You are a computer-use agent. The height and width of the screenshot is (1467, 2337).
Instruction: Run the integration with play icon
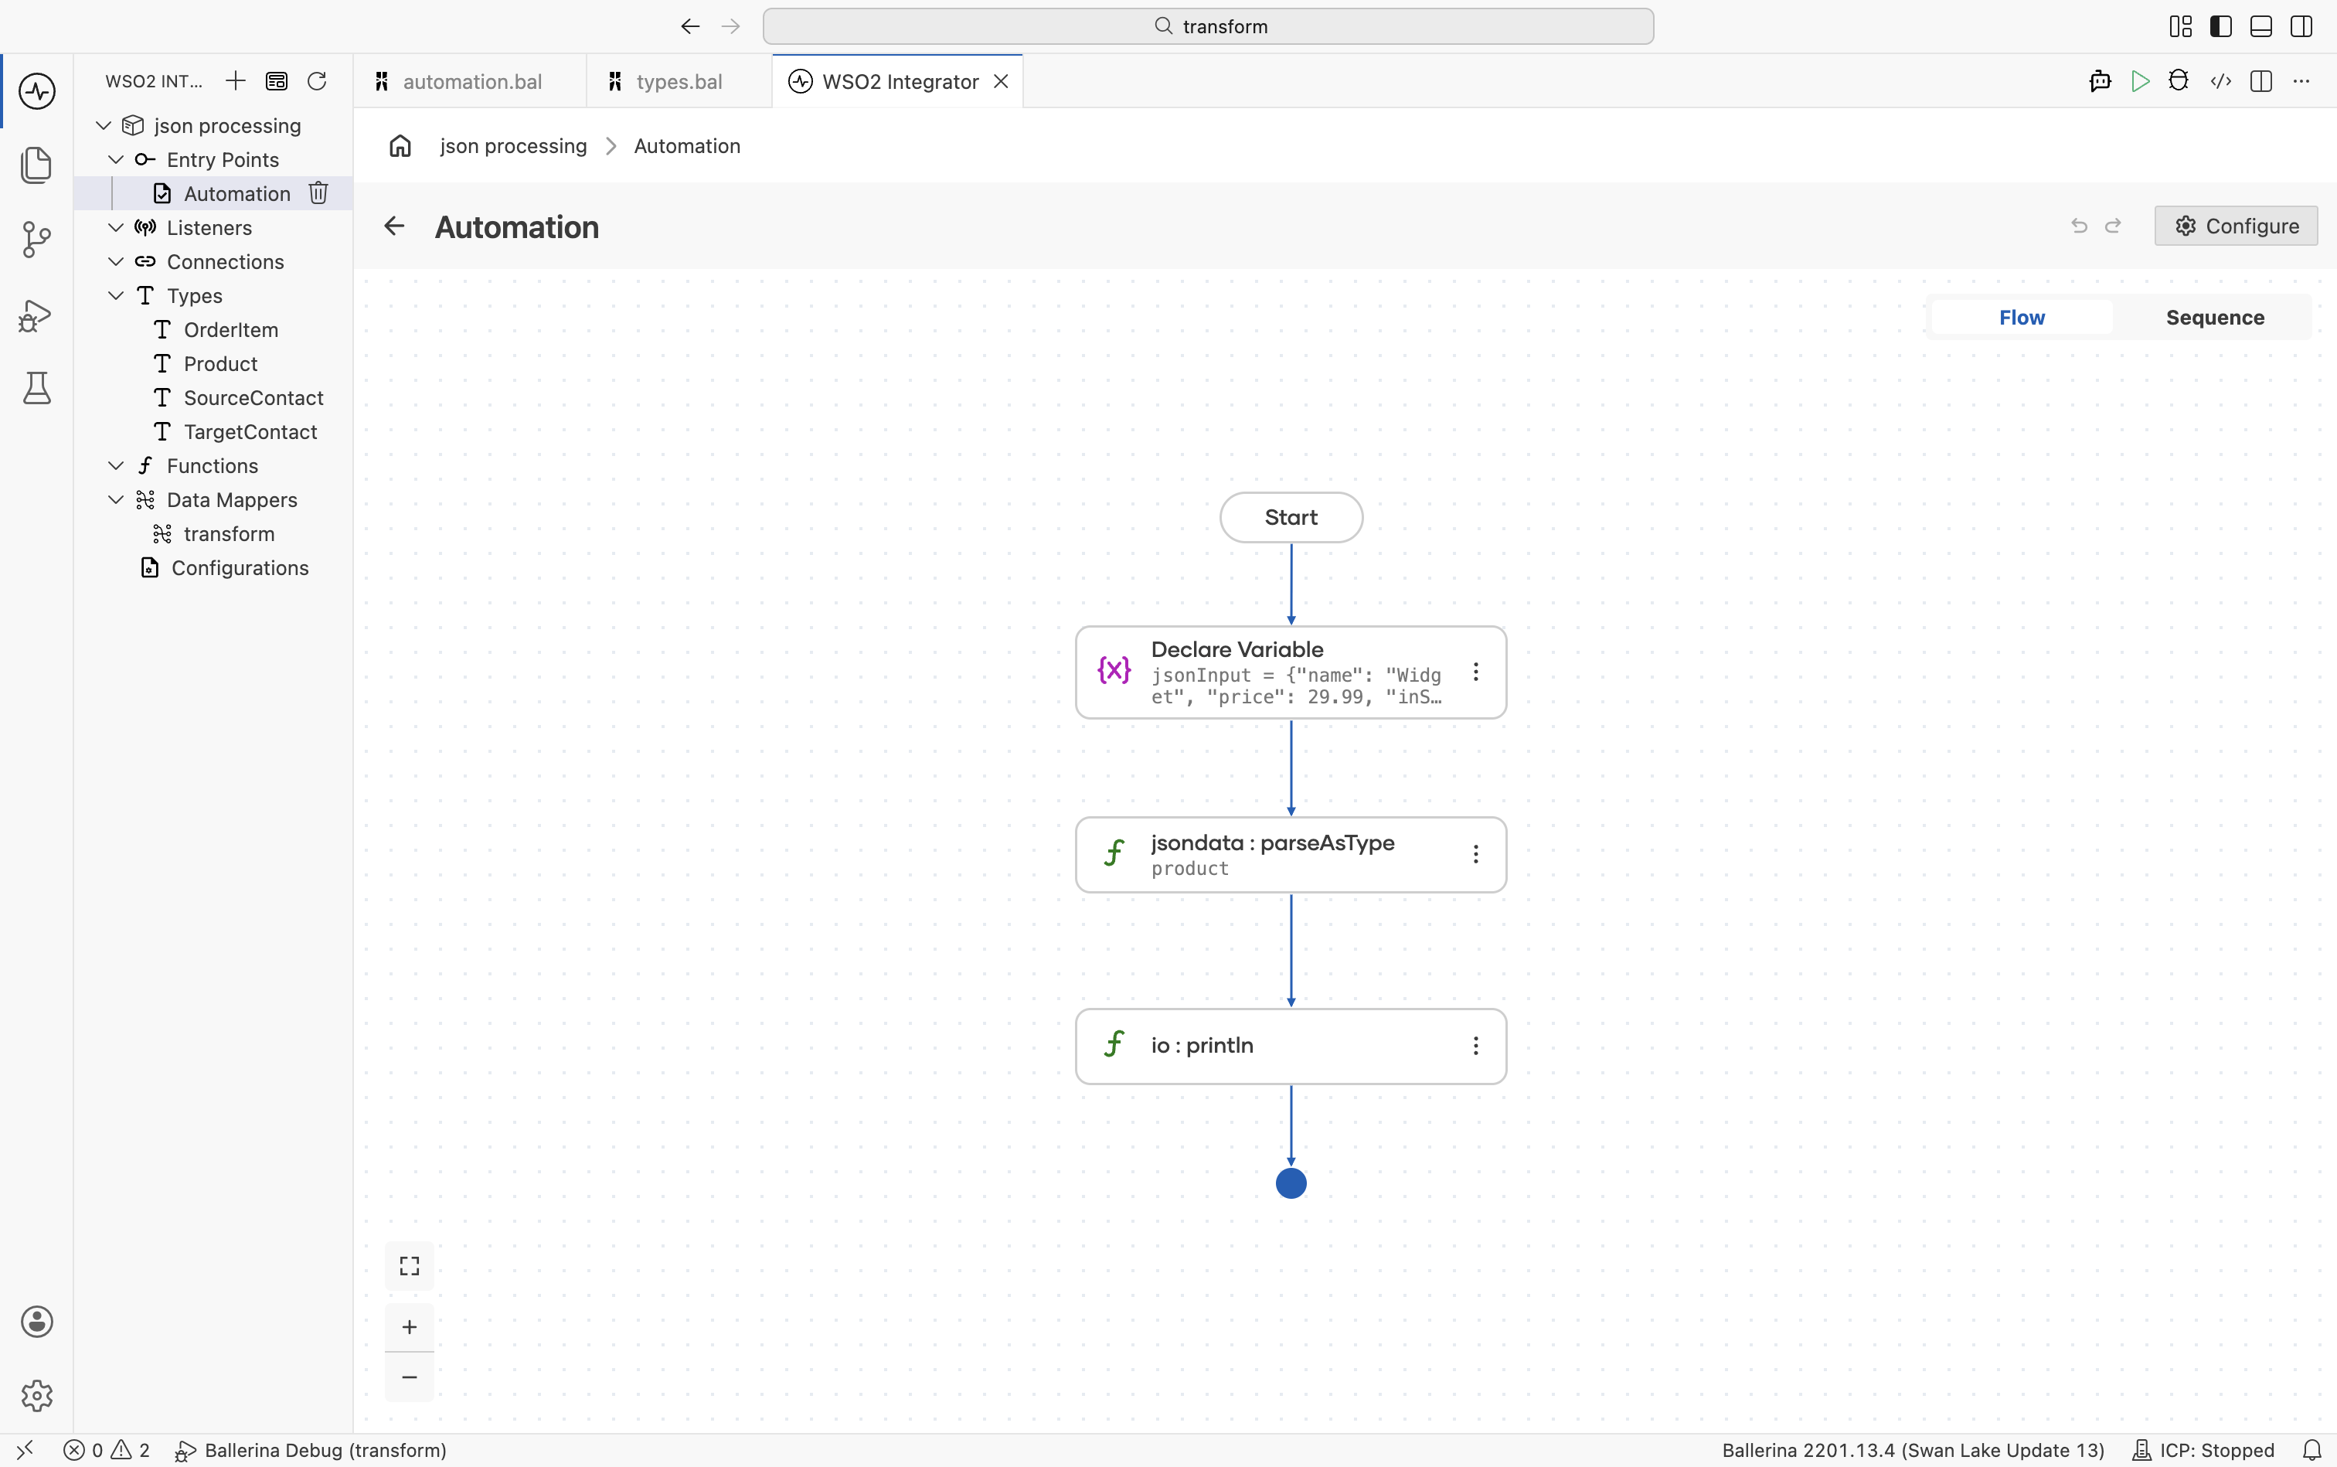click(2140, 80)
